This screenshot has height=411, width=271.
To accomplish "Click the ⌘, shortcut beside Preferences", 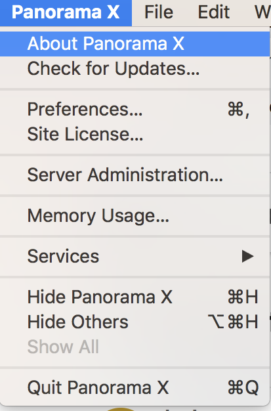I will (x=238, y=110).
